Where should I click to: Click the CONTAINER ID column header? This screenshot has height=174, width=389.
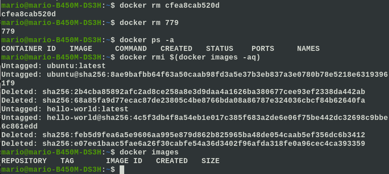pyautogui.click(x=29, y=49)
